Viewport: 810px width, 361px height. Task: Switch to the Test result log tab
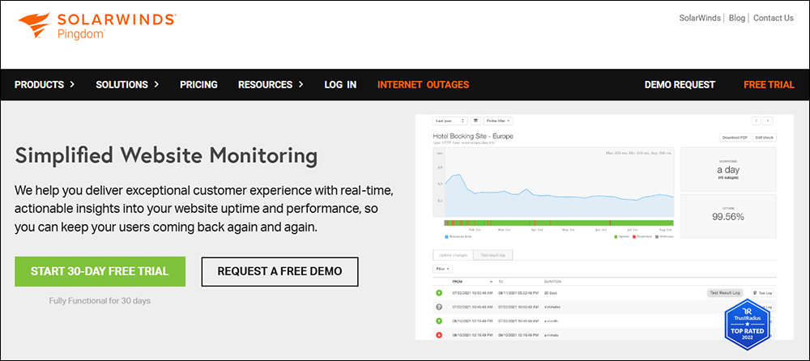492,255
